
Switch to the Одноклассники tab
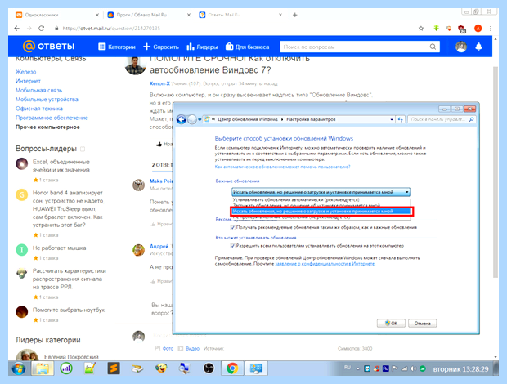coord(57,15)
